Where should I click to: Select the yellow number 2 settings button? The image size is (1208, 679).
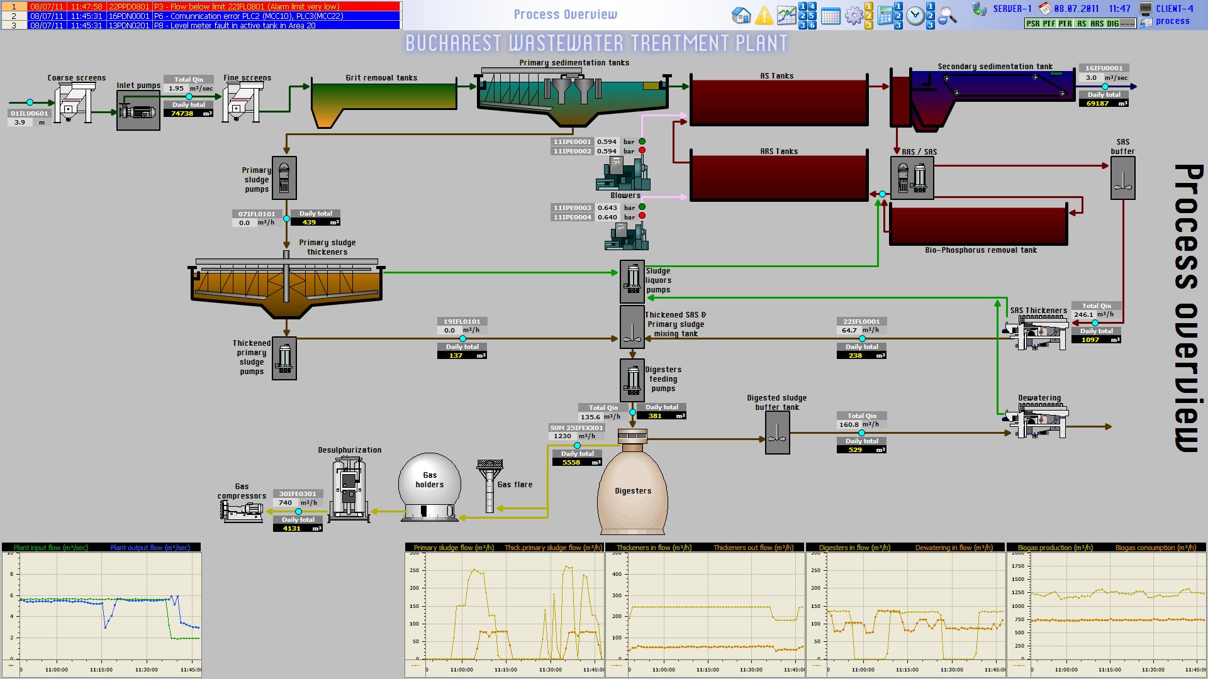point(868,16)
